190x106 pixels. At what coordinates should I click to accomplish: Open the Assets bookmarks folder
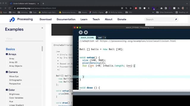point(83,12)
